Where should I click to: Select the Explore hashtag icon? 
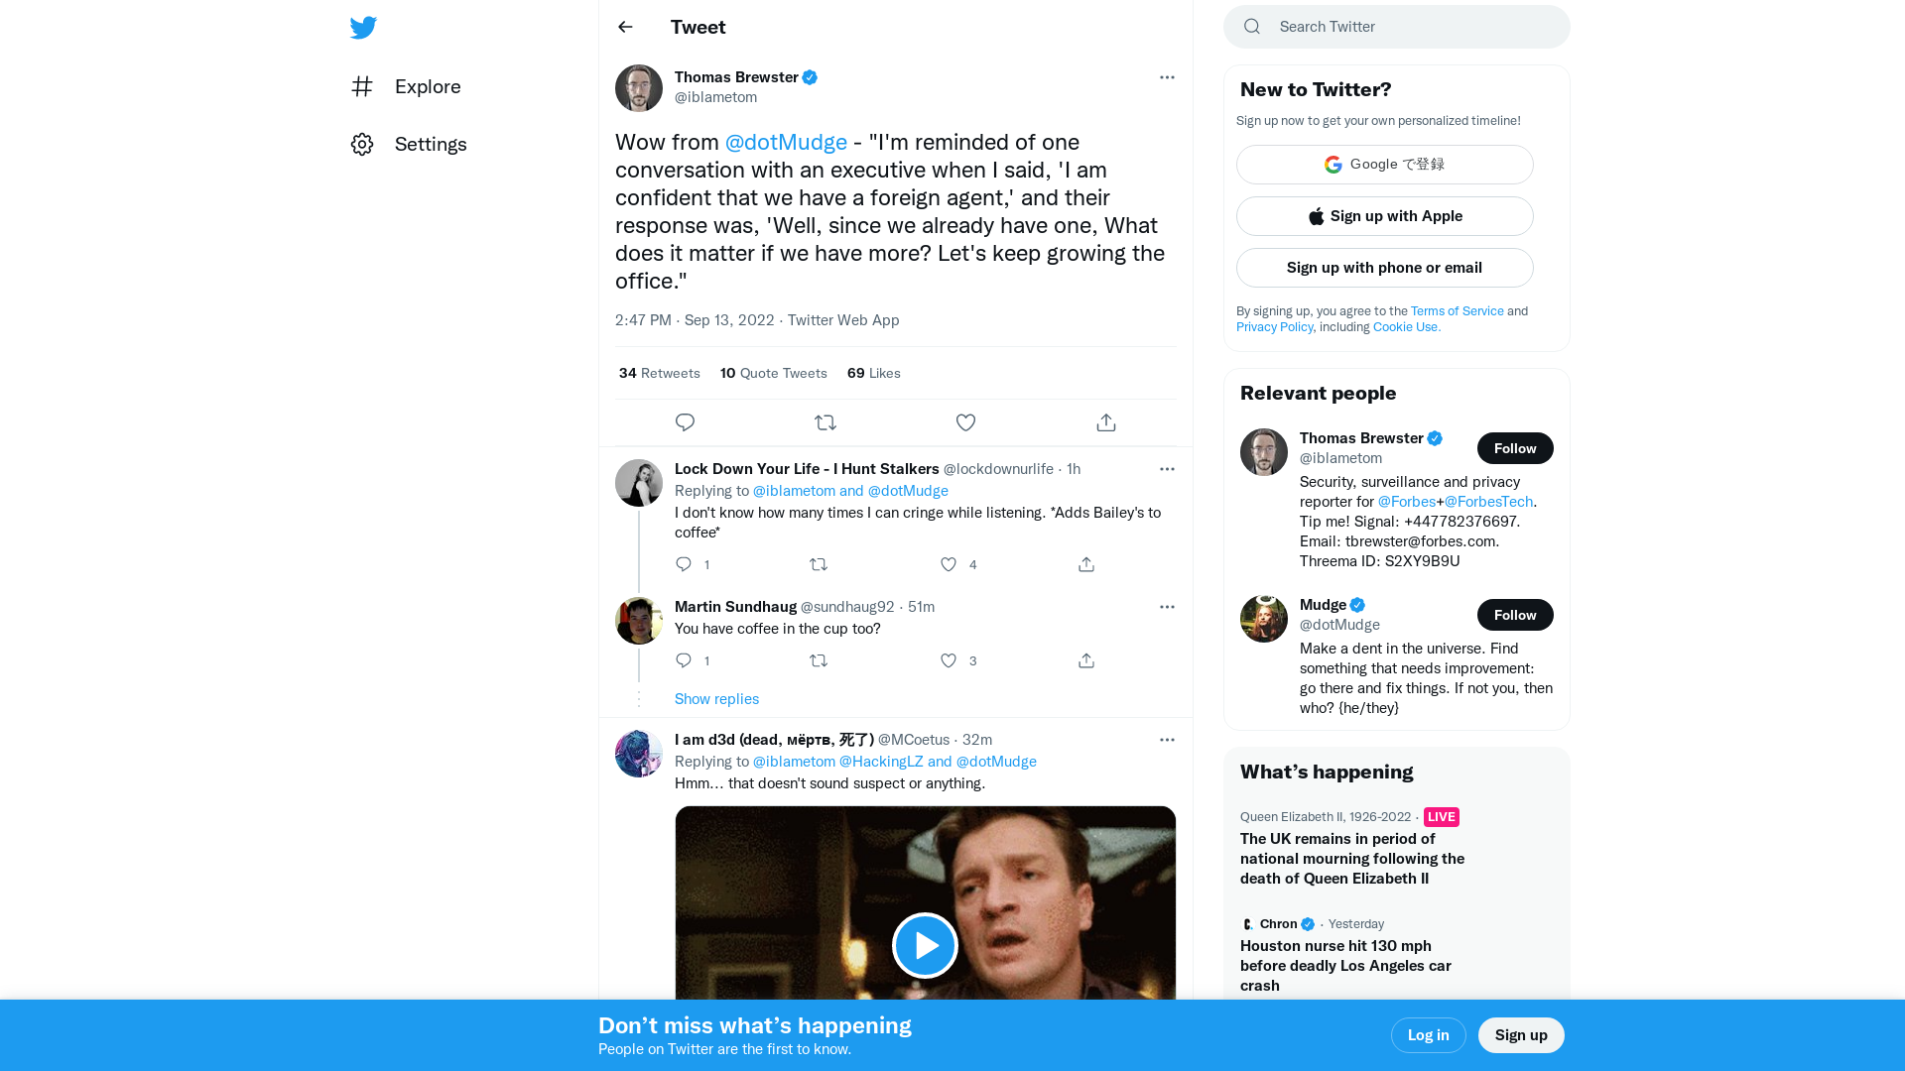coord(362,86)
